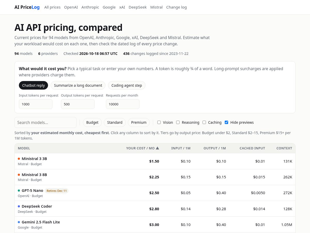Click the 'Checked 2026-10-18 06:57 UTC' stat
310x233 pixels.
[90, 54]
